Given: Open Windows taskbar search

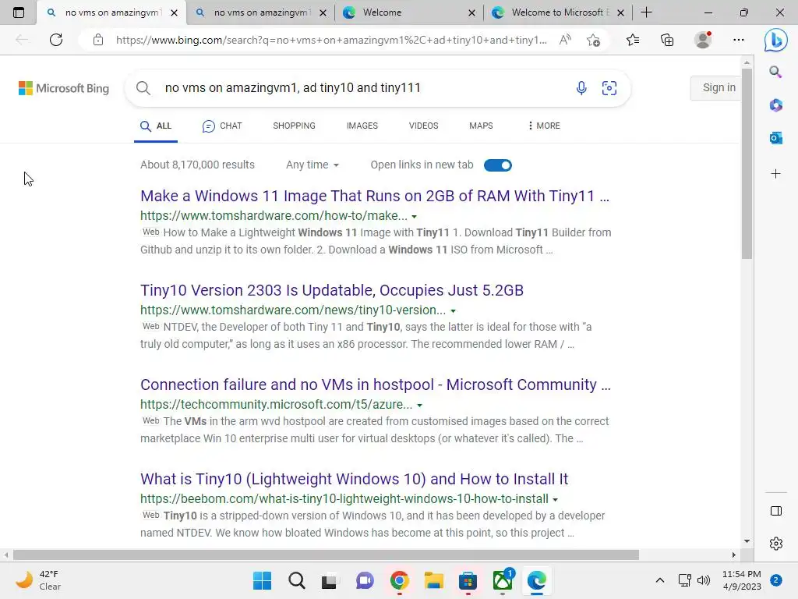Looking at the screenshot, I should pyautogui.click(x=297, y=580).
